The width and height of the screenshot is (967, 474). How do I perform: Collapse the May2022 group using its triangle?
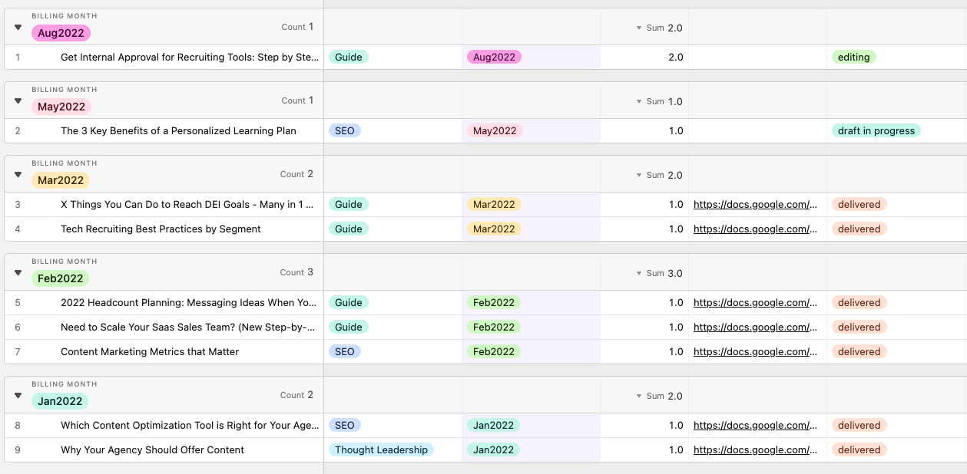18,101
